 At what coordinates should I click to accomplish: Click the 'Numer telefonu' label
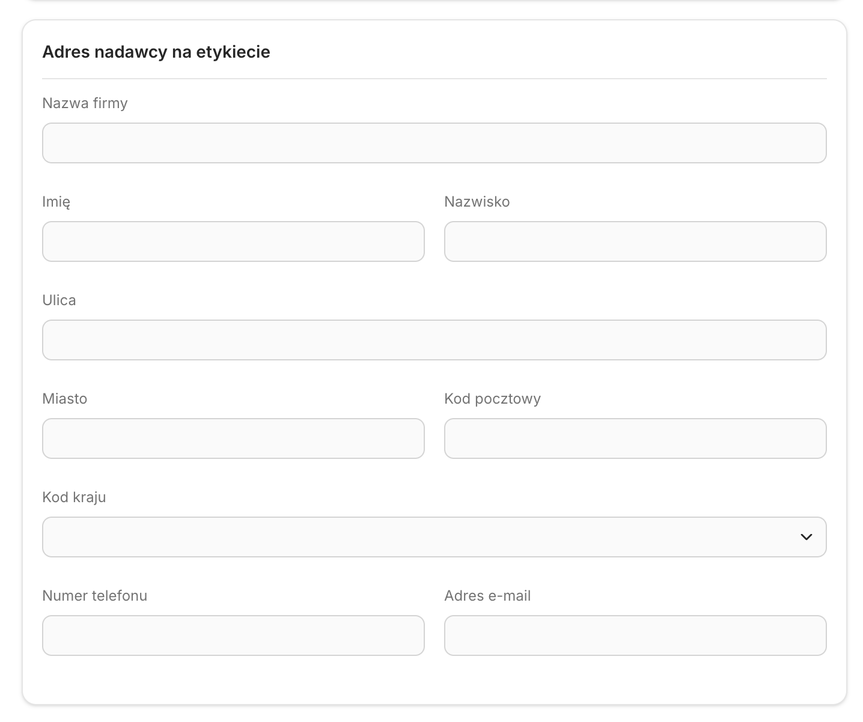point(94,596)
